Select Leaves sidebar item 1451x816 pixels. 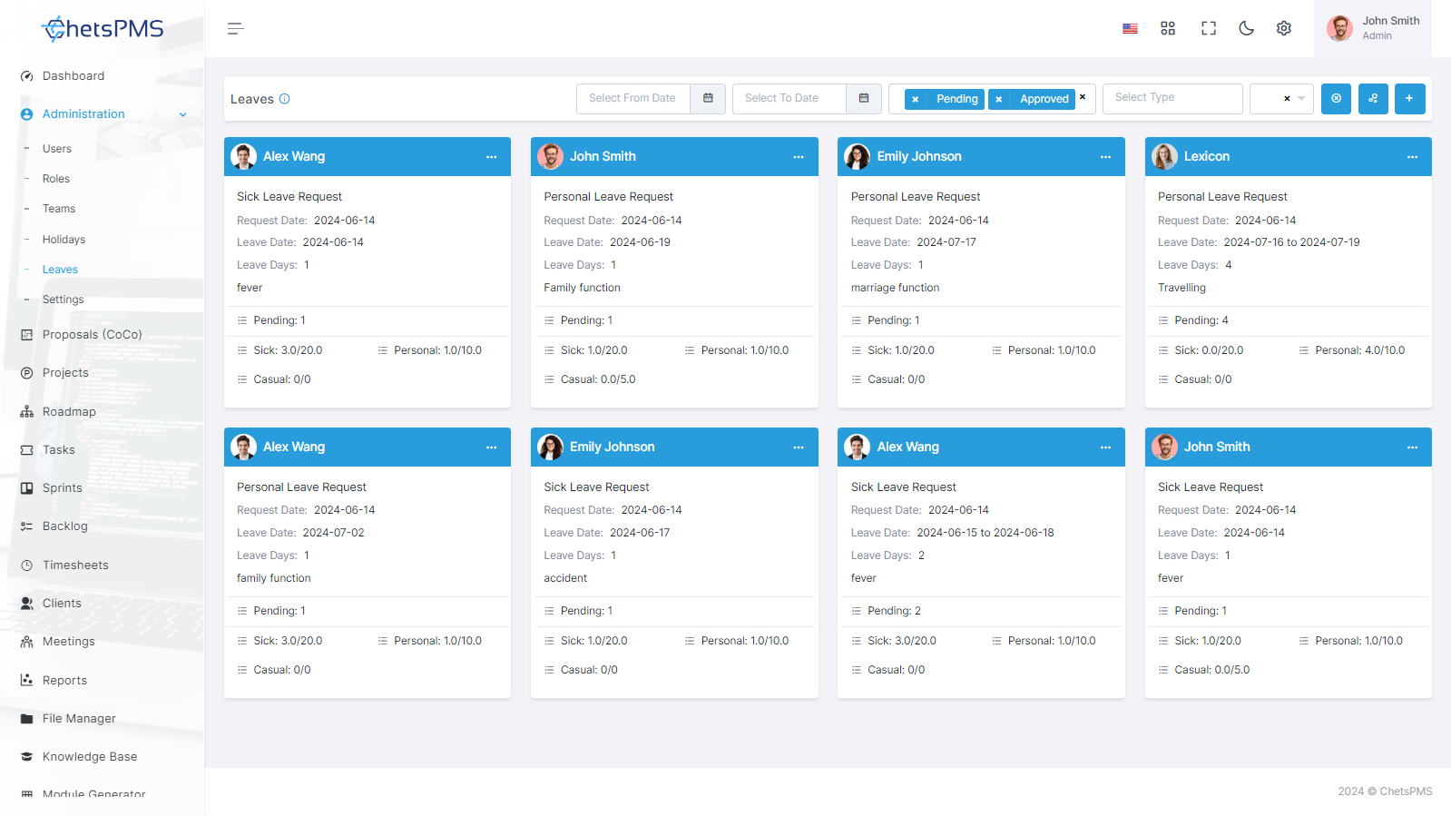coord(60,270)
